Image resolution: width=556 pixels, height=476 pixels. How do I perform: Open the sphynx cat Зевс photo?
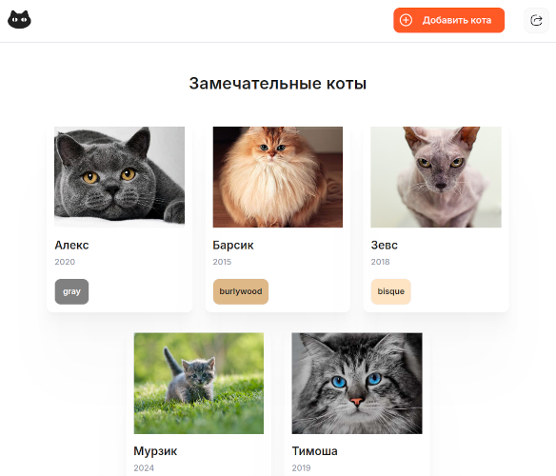[436, 177]
